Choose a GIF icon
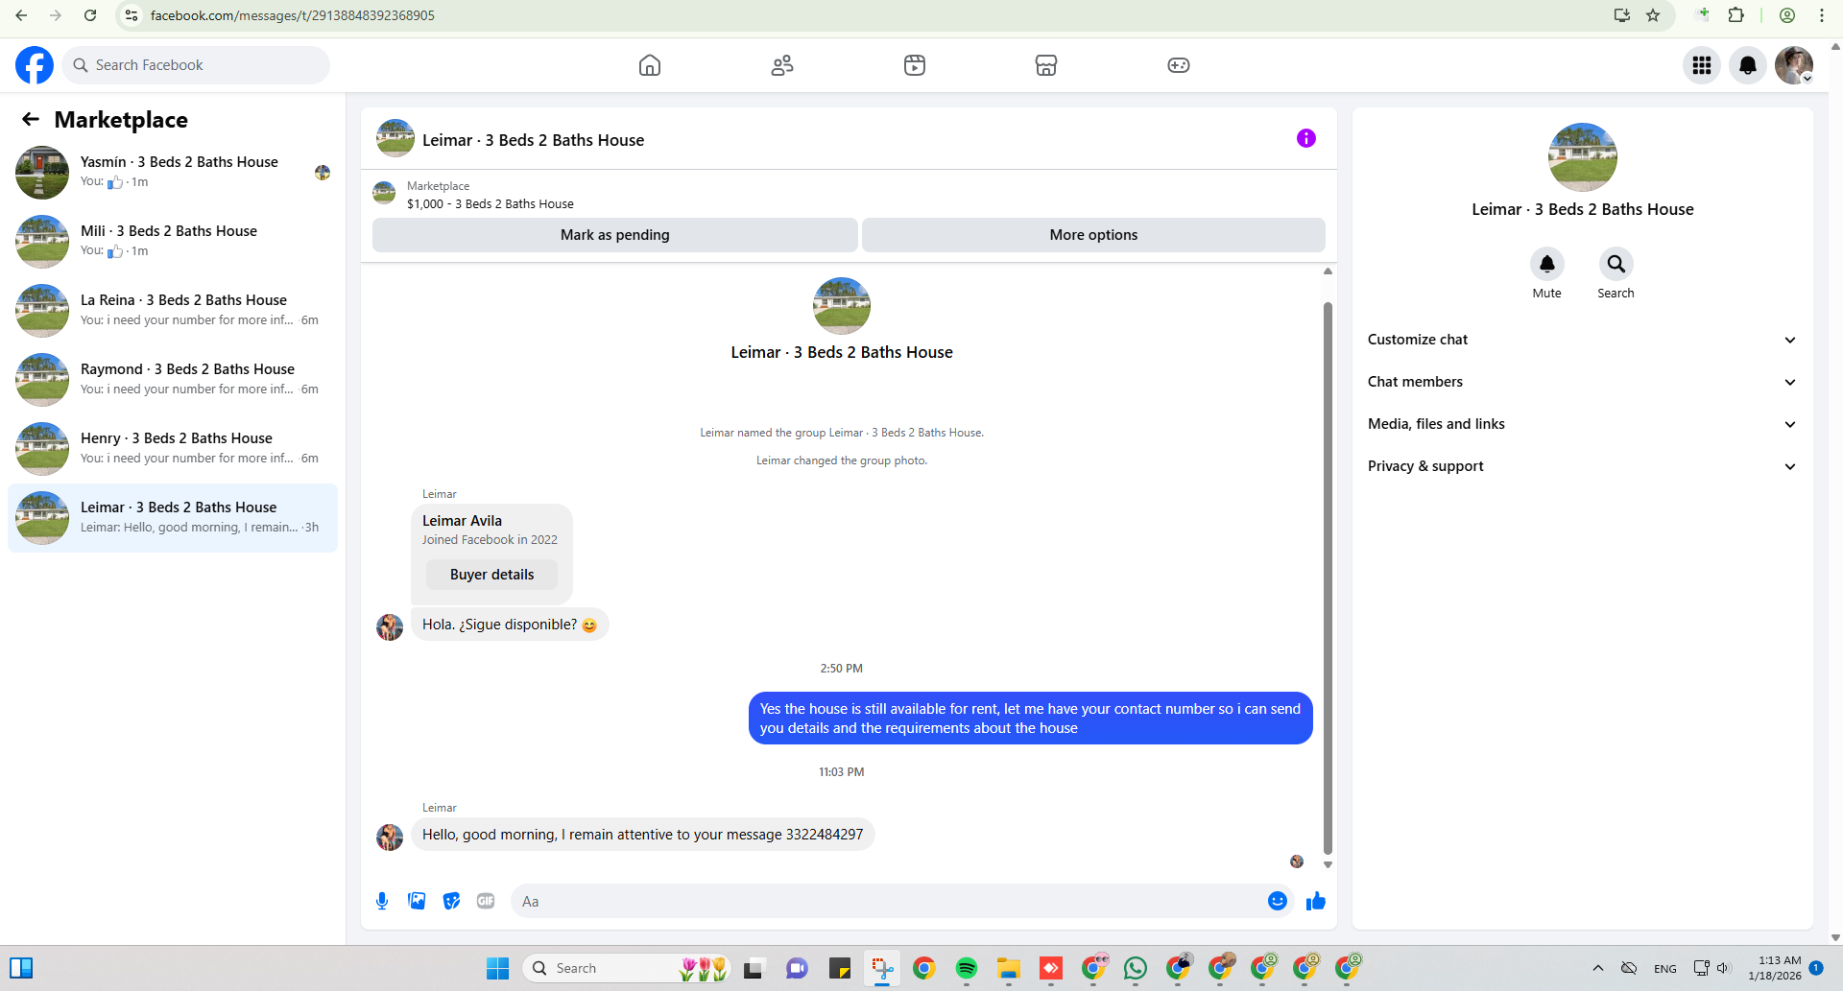The height and width of the screenshot is (991, 1843). pyautogui.click(x=486, y=901)
